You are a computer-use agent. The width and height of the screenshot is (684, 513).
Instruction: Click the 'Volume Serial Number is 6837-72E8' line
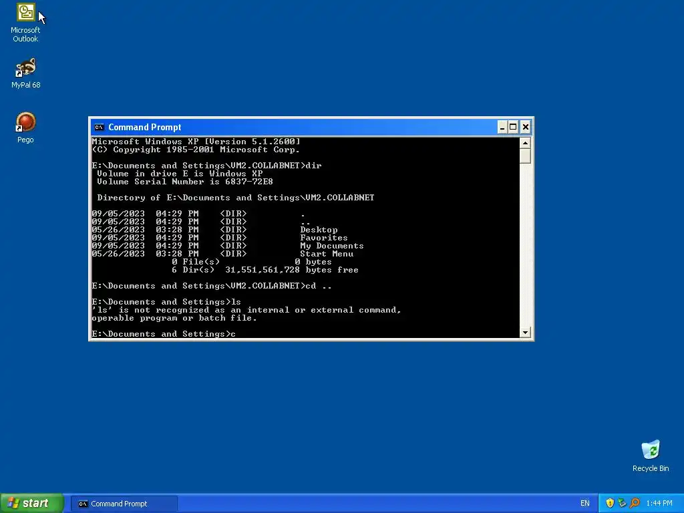(185, 182)
